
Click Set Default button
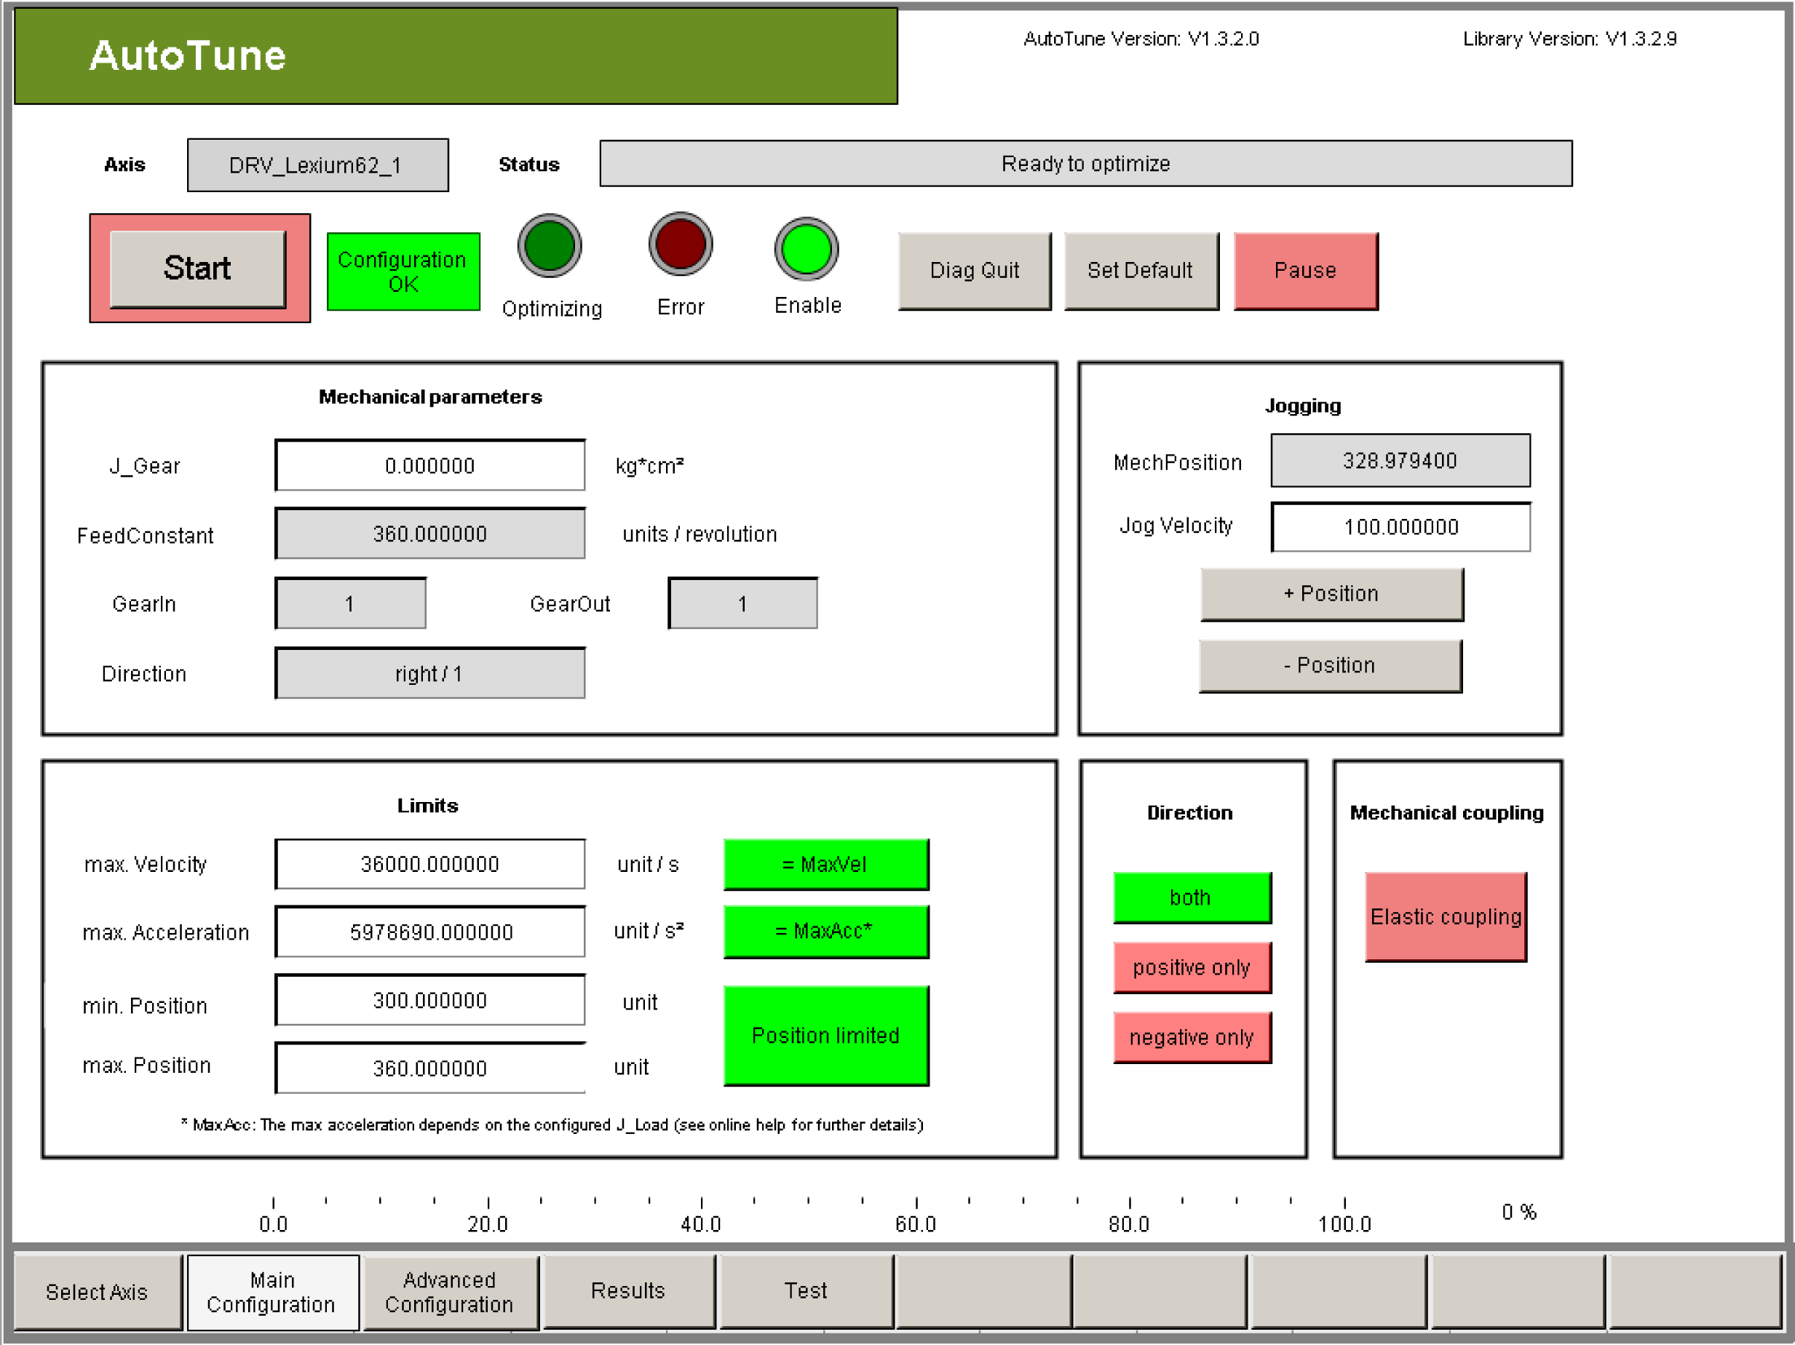(x=1140, y=270)
